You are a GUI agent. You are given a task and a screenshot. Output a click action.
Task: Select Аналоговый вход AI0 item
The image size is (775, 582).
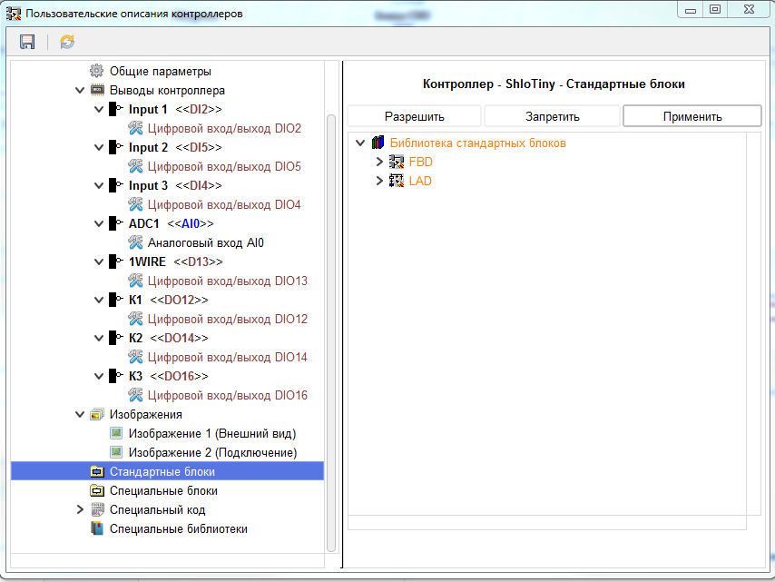tap(206, 242)
